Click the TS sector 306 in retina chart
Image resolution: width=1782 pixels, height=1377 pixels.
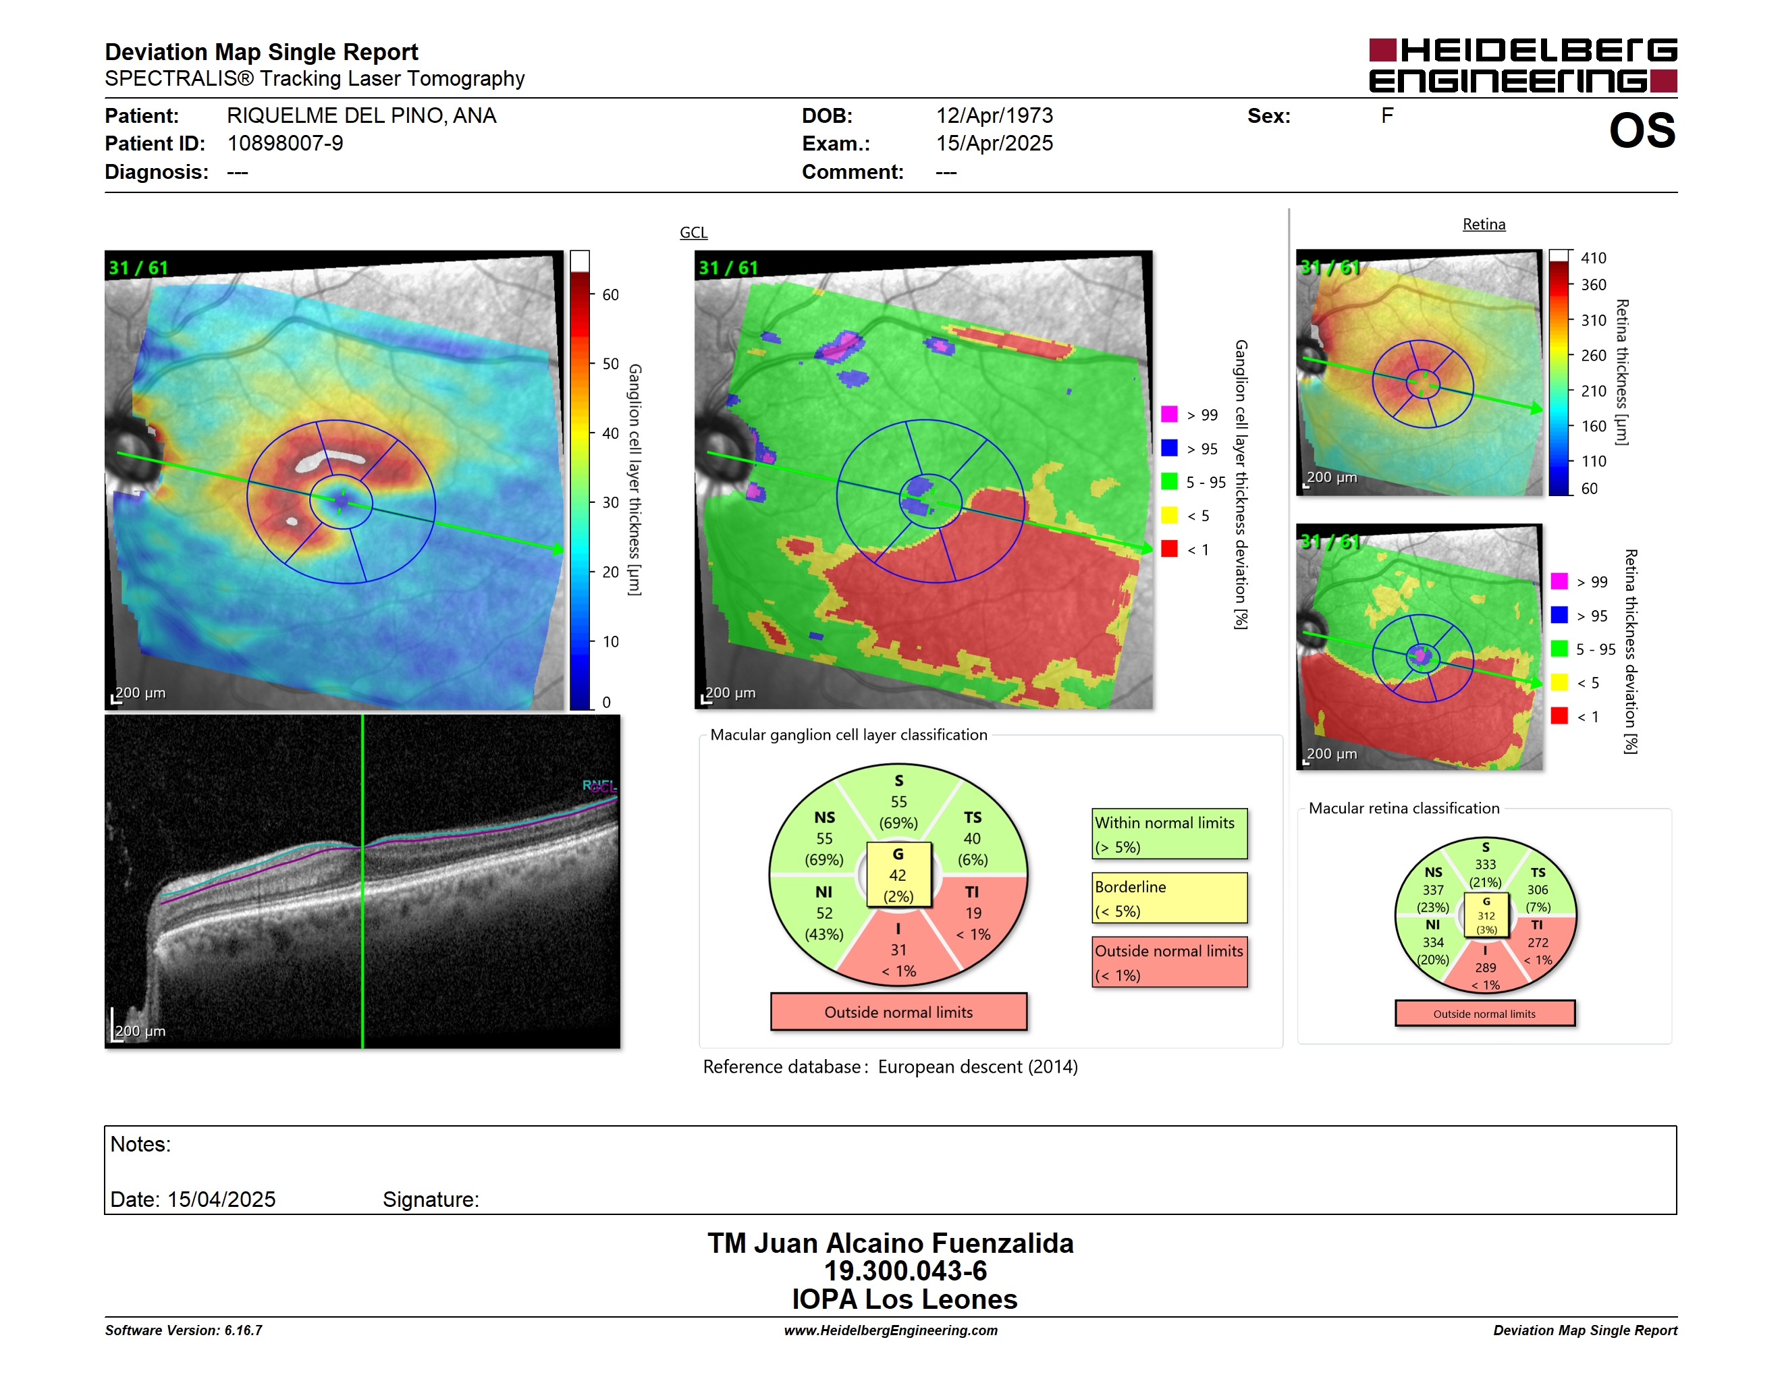(x=1538, y=890)
